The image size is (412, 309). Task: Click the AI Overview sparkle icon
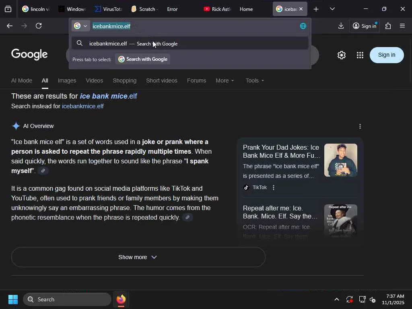pos(16,126)
